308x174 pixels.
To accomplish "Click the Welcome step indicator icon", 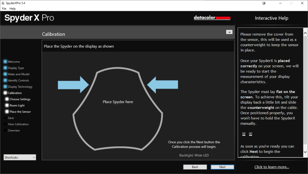I will [5, 62].
